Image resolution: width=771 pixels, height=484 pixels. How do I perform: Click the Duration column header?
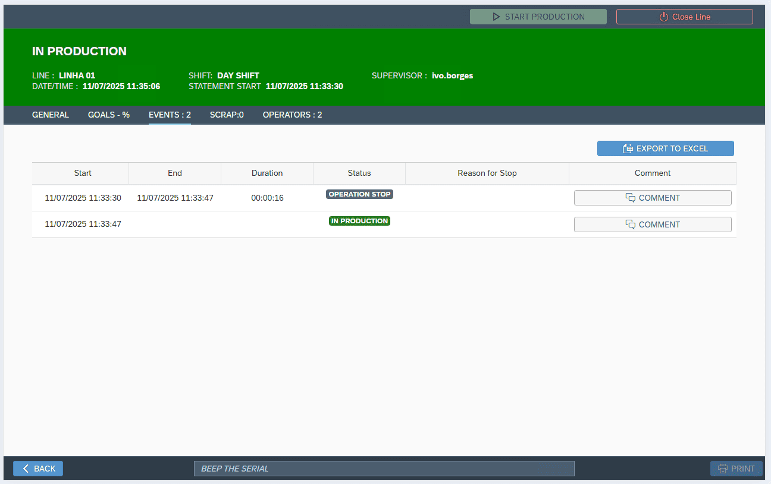point(267,173)
